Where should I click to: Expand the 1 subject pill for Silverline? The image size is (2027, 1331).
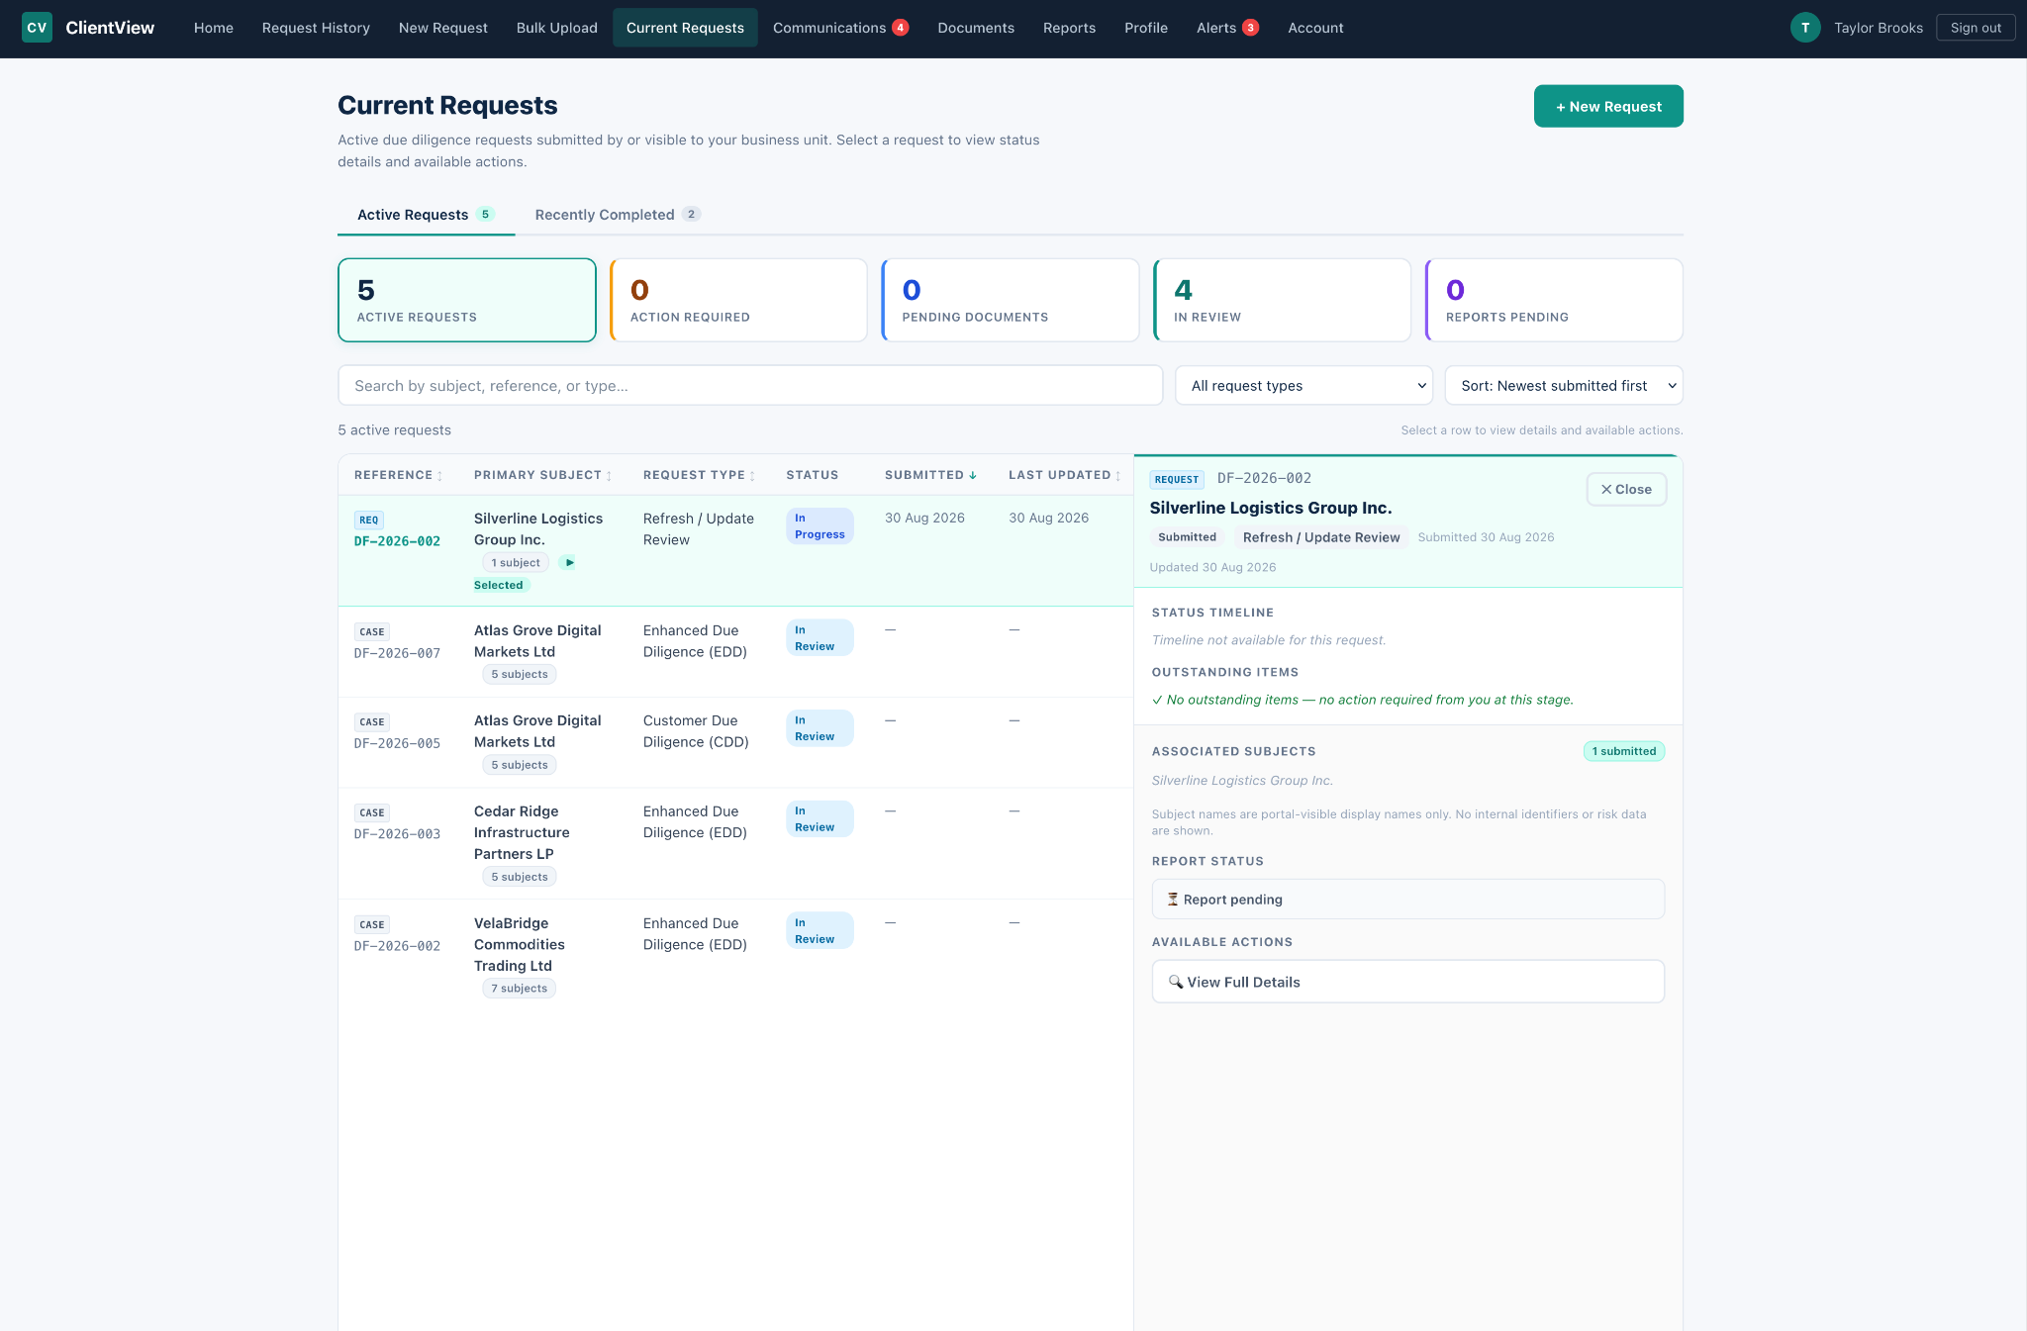(516, 562)
